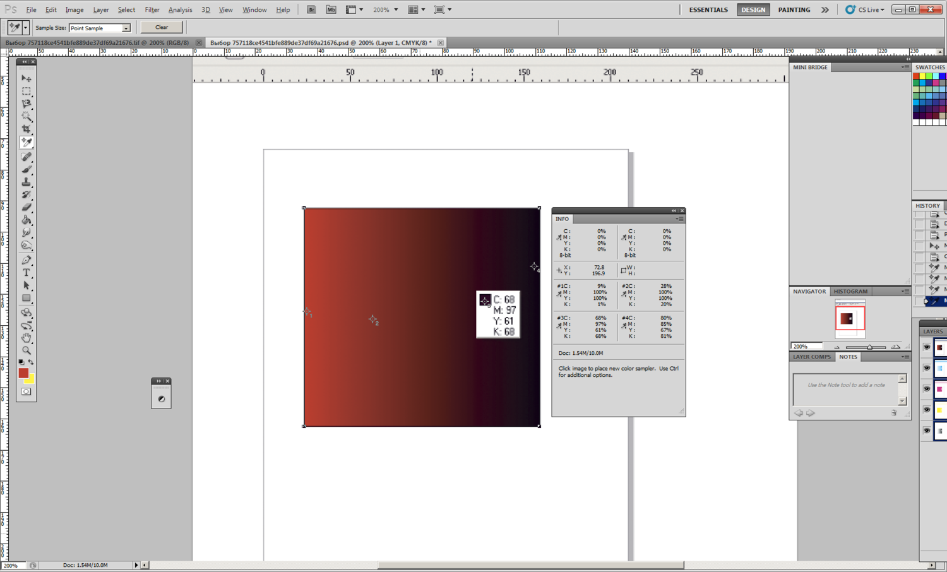Screen dimensions: 947x572
Task: Launch Mini Bridge from application bar
Action: 331,9
